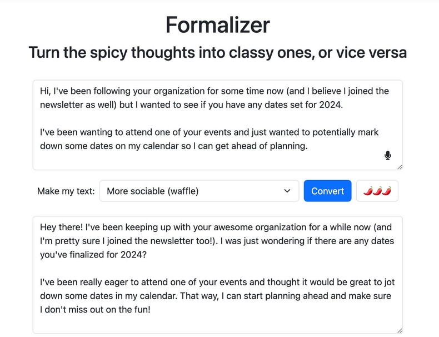Click the output text box resize handle
The height and width of the screenshot is (337, 439).
coord(399,330)
